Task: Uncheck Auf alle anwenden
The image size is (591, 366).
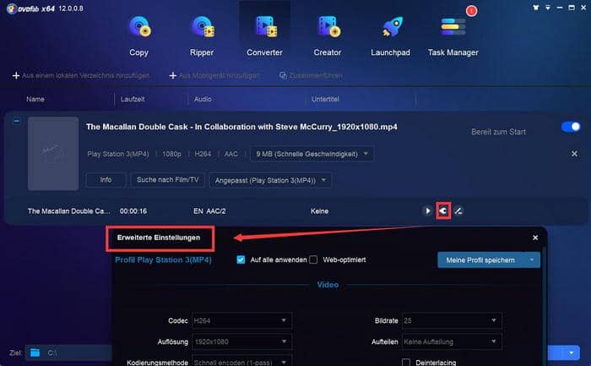Action: click(241, 259)
